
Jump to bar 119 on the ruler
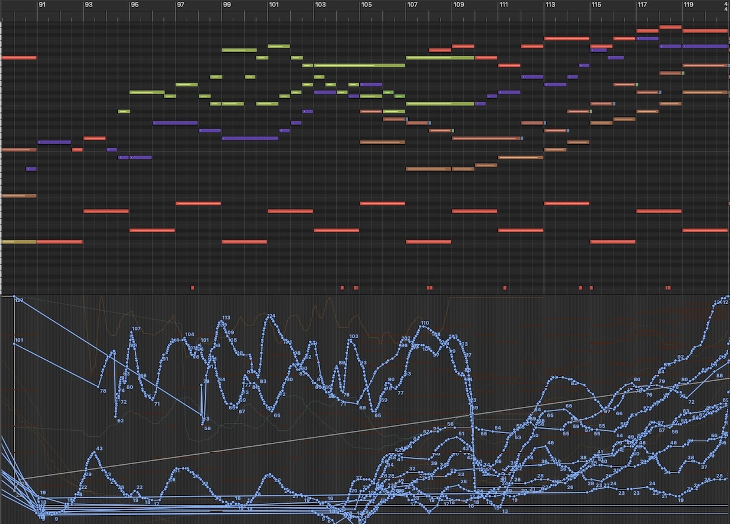click(x=689, y=5)
